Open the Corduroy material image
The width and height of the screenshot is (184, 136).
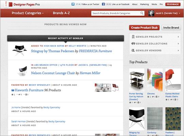(155, 119)
